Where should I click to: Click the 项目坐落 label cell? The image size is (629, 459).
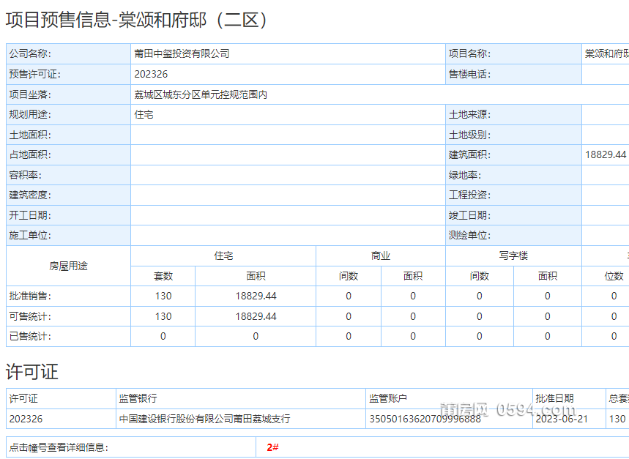click(x=68, y=94)
